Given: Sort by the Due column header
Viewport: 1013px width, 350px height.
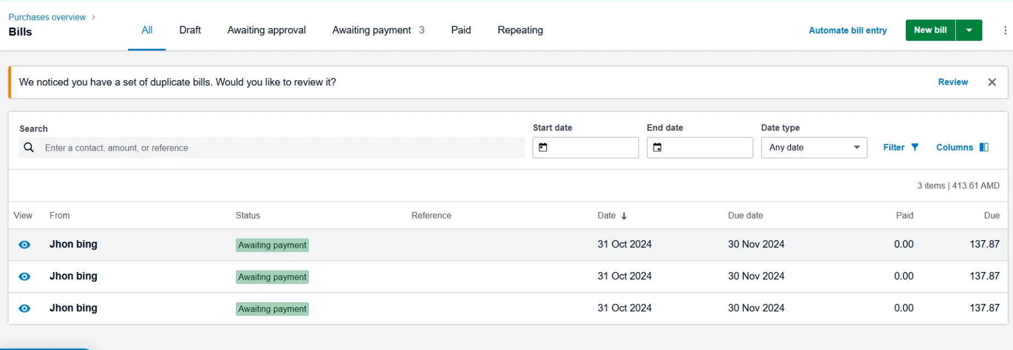Looking at the screenshot, I should (x=992, y=215).
